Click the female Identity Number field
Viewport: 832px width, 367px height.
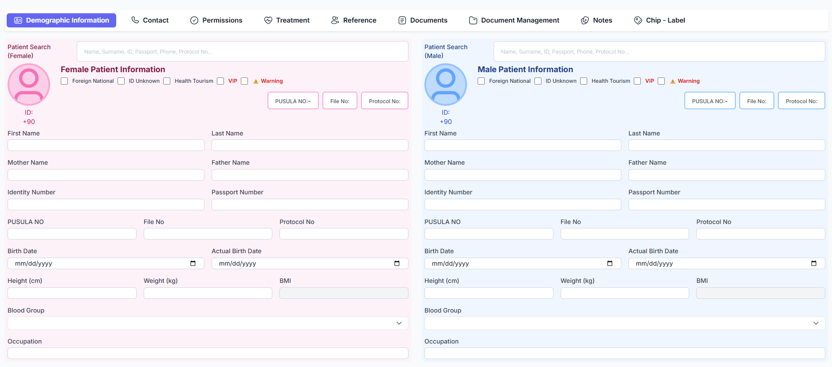(x=106, y=205)
